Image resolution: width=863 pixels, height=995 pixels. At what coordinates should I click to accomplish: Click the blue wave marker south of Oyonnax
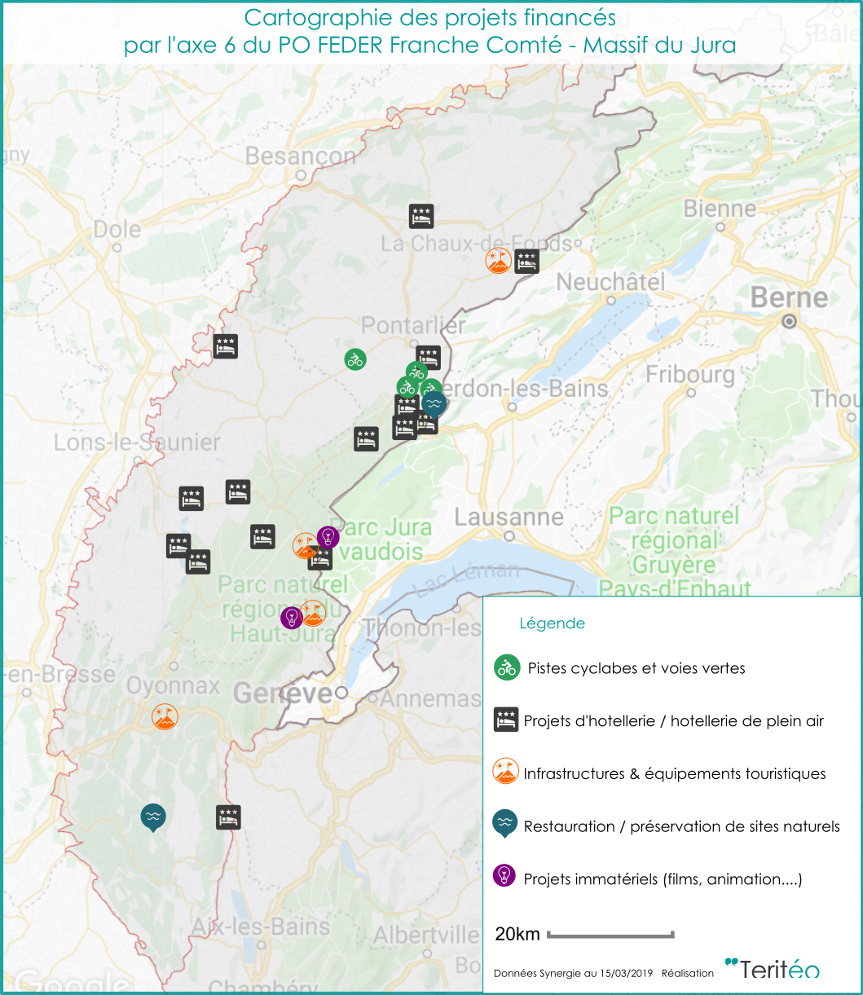tap(152, 816)
